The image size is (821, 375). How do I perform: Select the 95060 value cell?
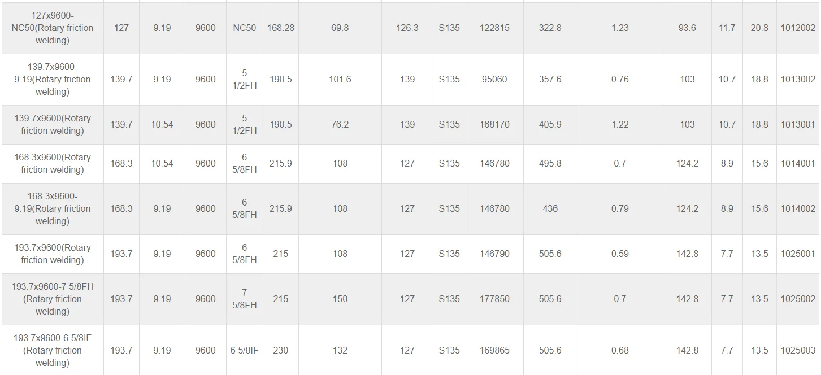[494, 79]
